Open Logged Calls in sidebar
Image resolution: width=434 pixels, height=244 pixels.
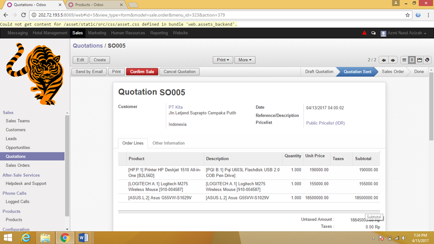coord(17,202)
